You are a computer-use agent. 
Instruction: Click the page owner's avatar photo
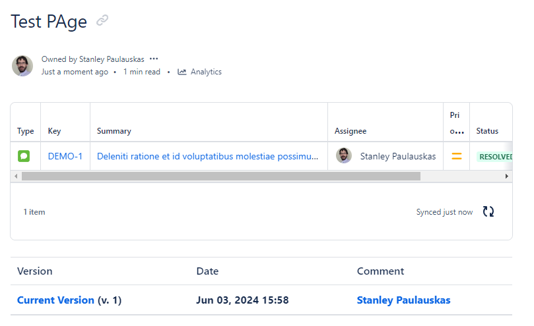pyautogui.click(x=22, y=66)
